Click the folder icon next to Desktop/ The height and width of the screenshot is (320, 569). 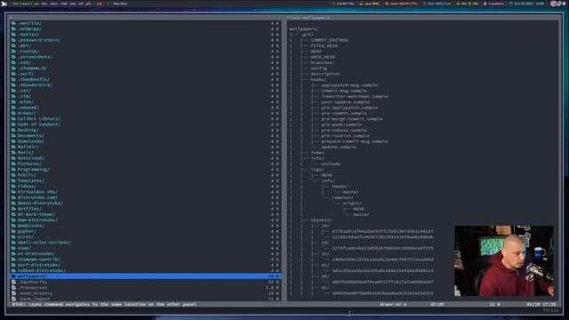tap(13, 130)
